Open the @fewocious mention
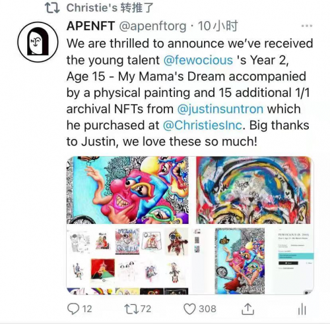The height and width of the screenshot is (324, 330). [198, 60]
